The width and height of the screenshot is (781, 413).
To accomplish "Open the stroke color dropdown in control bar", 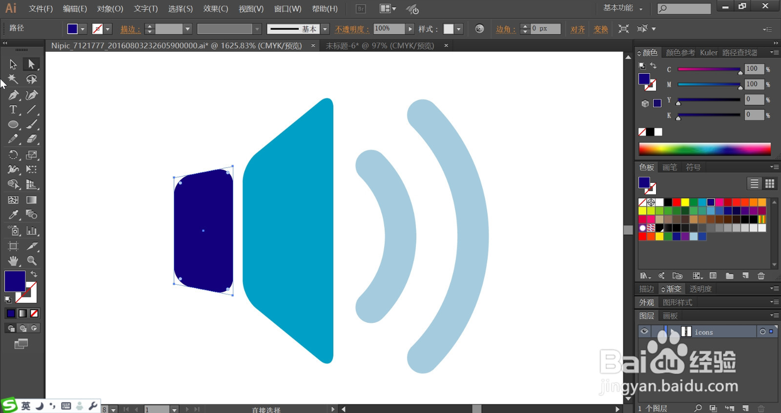I will (108, 29).
